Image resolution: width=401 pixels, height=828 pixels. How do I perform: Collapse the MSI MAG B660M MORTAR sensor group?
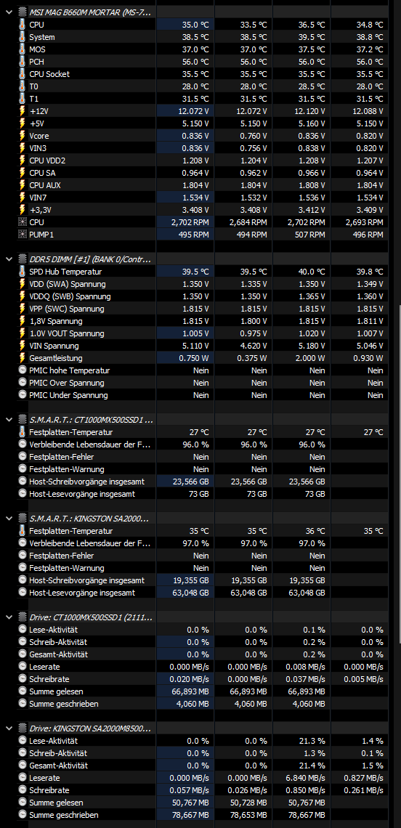(8, 12)
